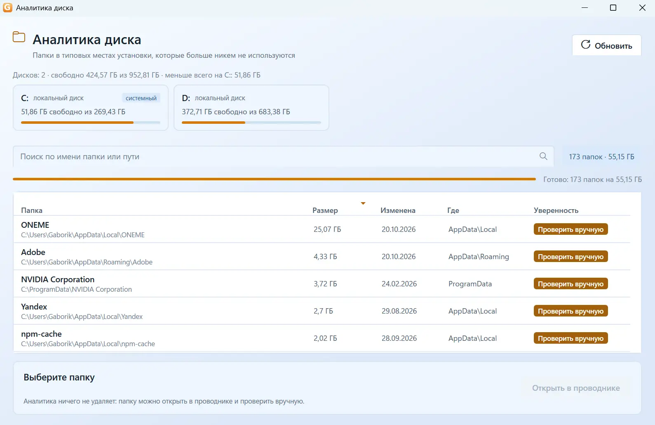Sort by Изменена column header
Image resolution: width=655 pixels, height=425 pixels.
pyautogui.click(x=398, y=210)
